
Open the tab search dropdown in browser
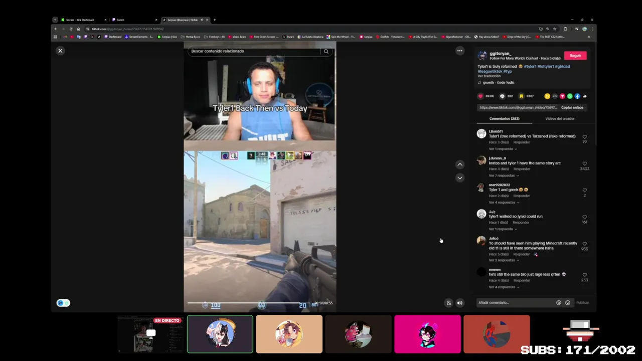click(55, 20)
